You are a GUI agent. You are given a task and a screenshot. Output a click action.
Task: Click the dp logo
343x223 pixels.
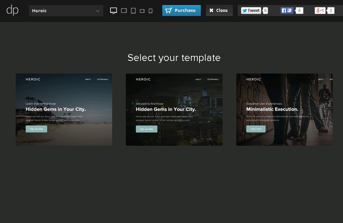[x=12, y=11]
